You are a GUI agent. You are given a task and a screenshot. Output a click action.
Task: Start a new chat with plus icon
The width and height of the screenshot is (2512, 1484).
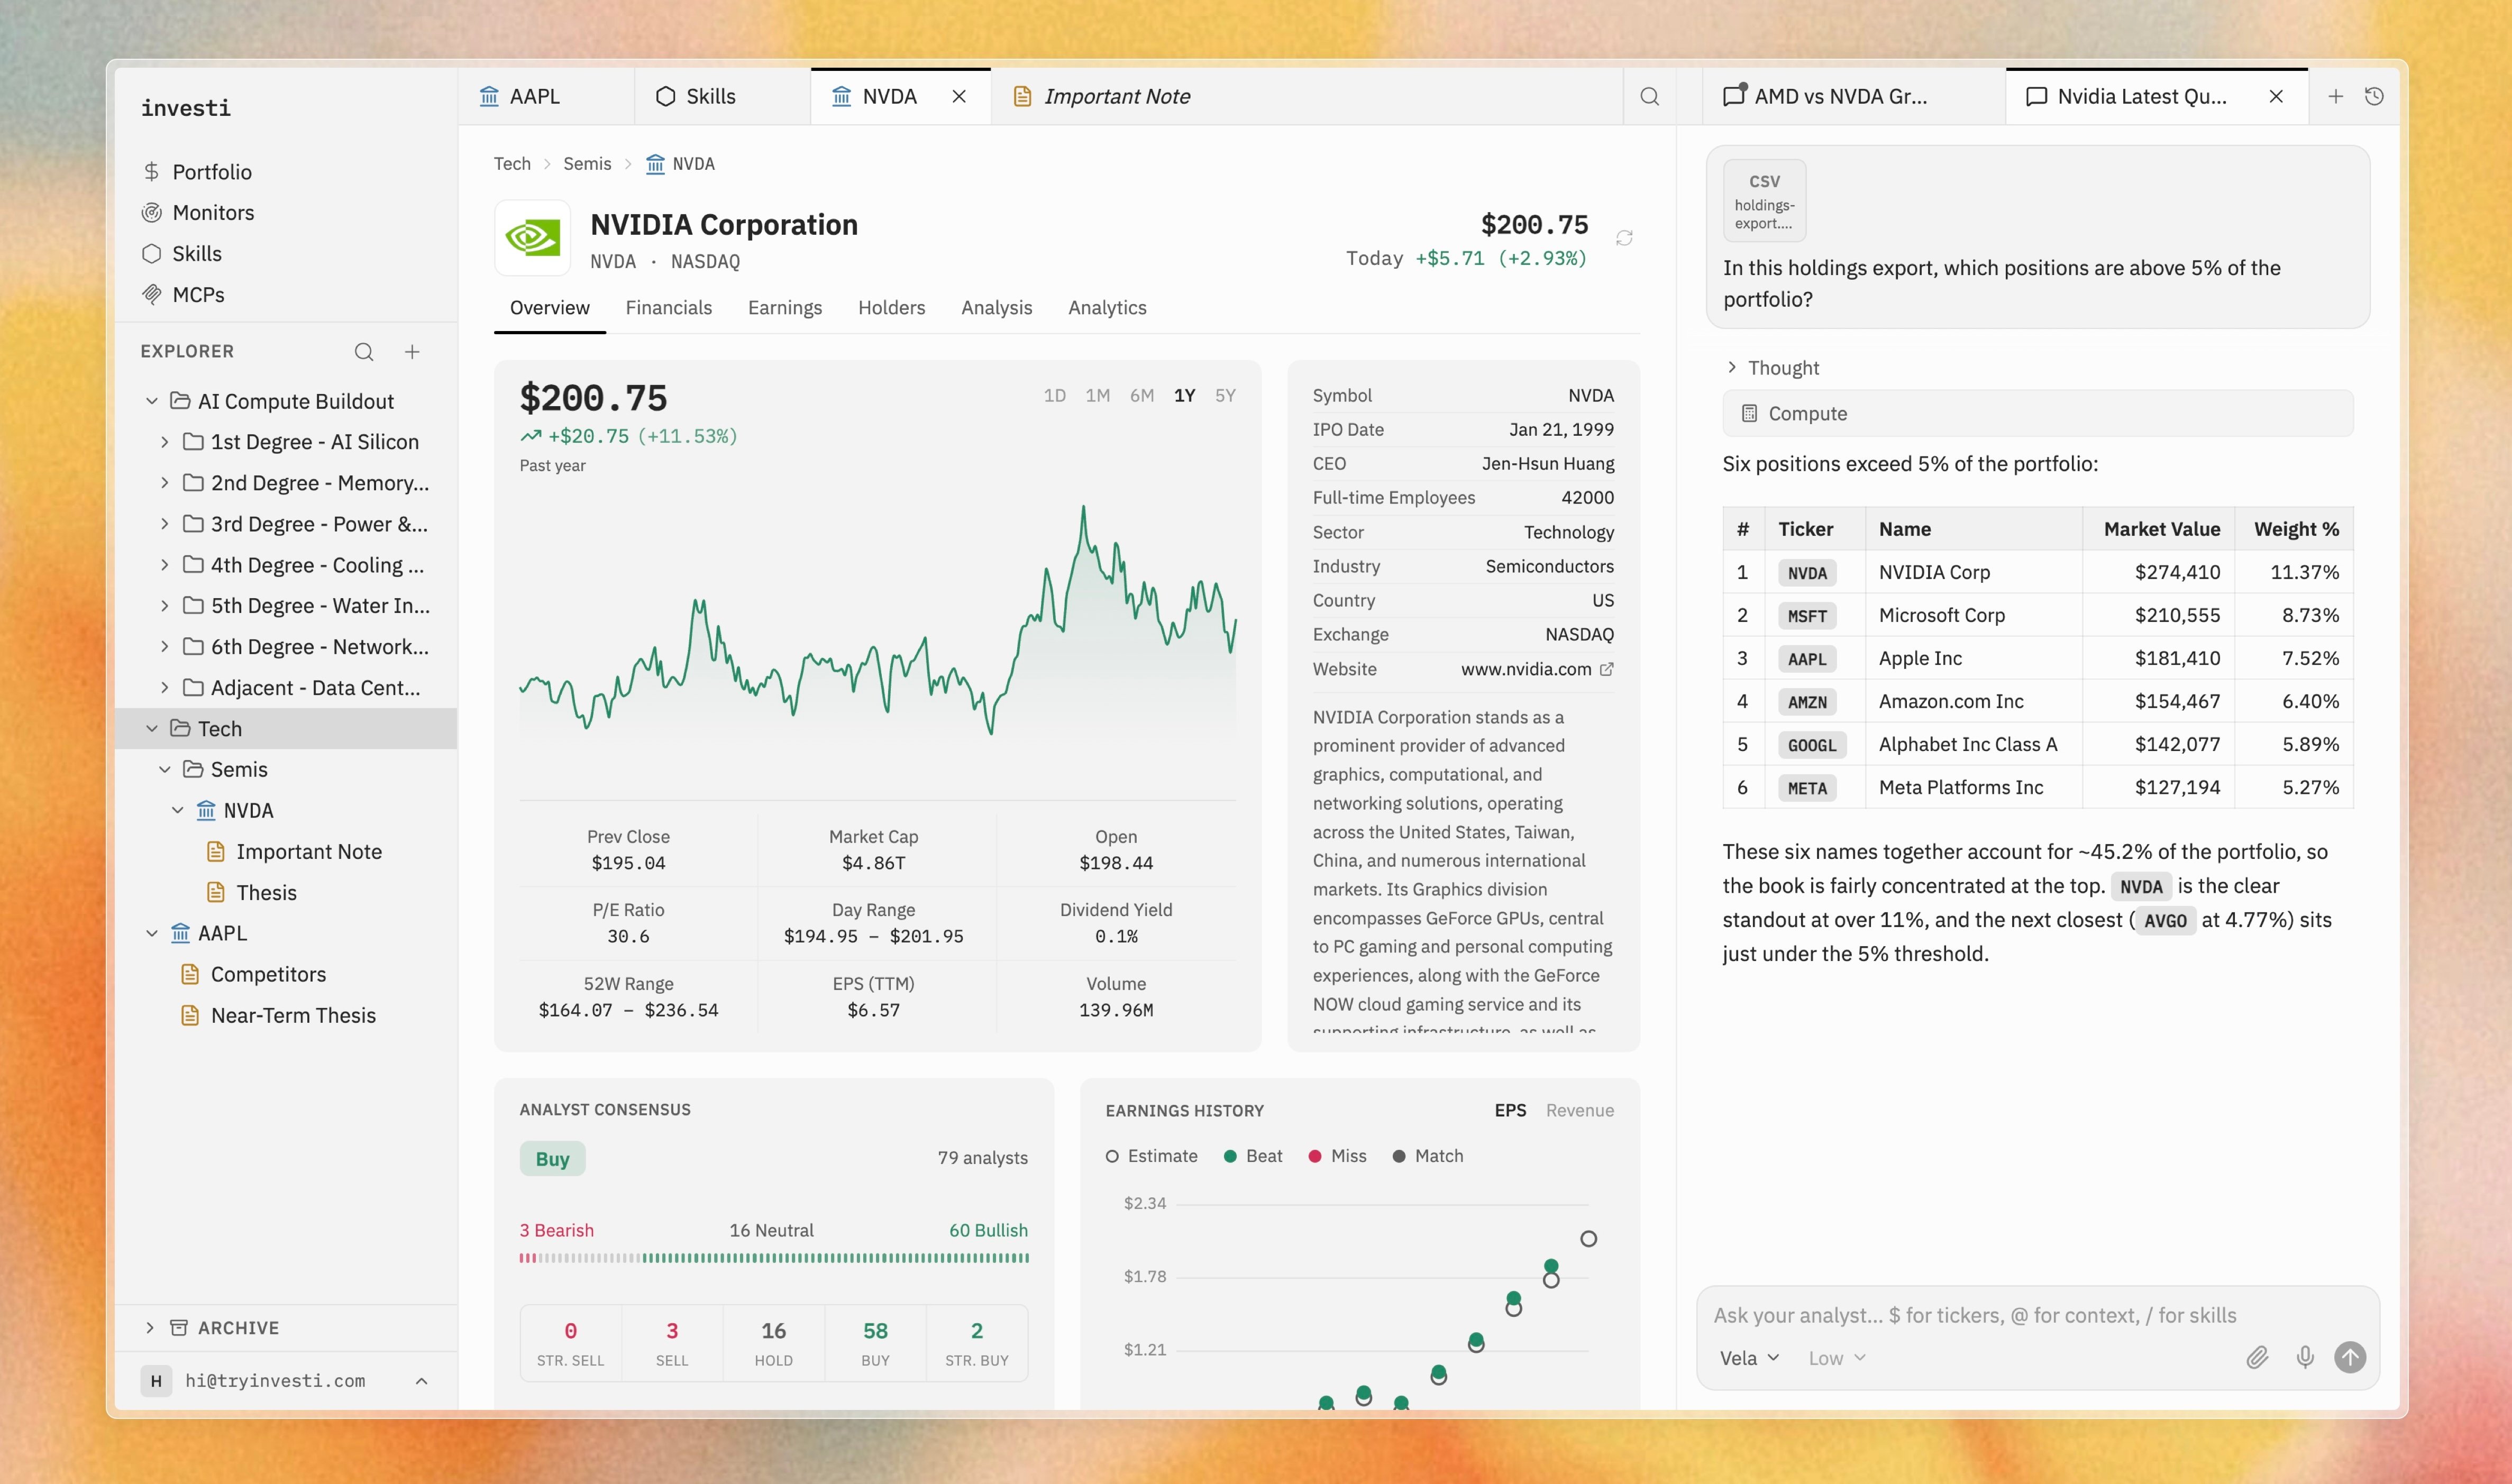2336,97
